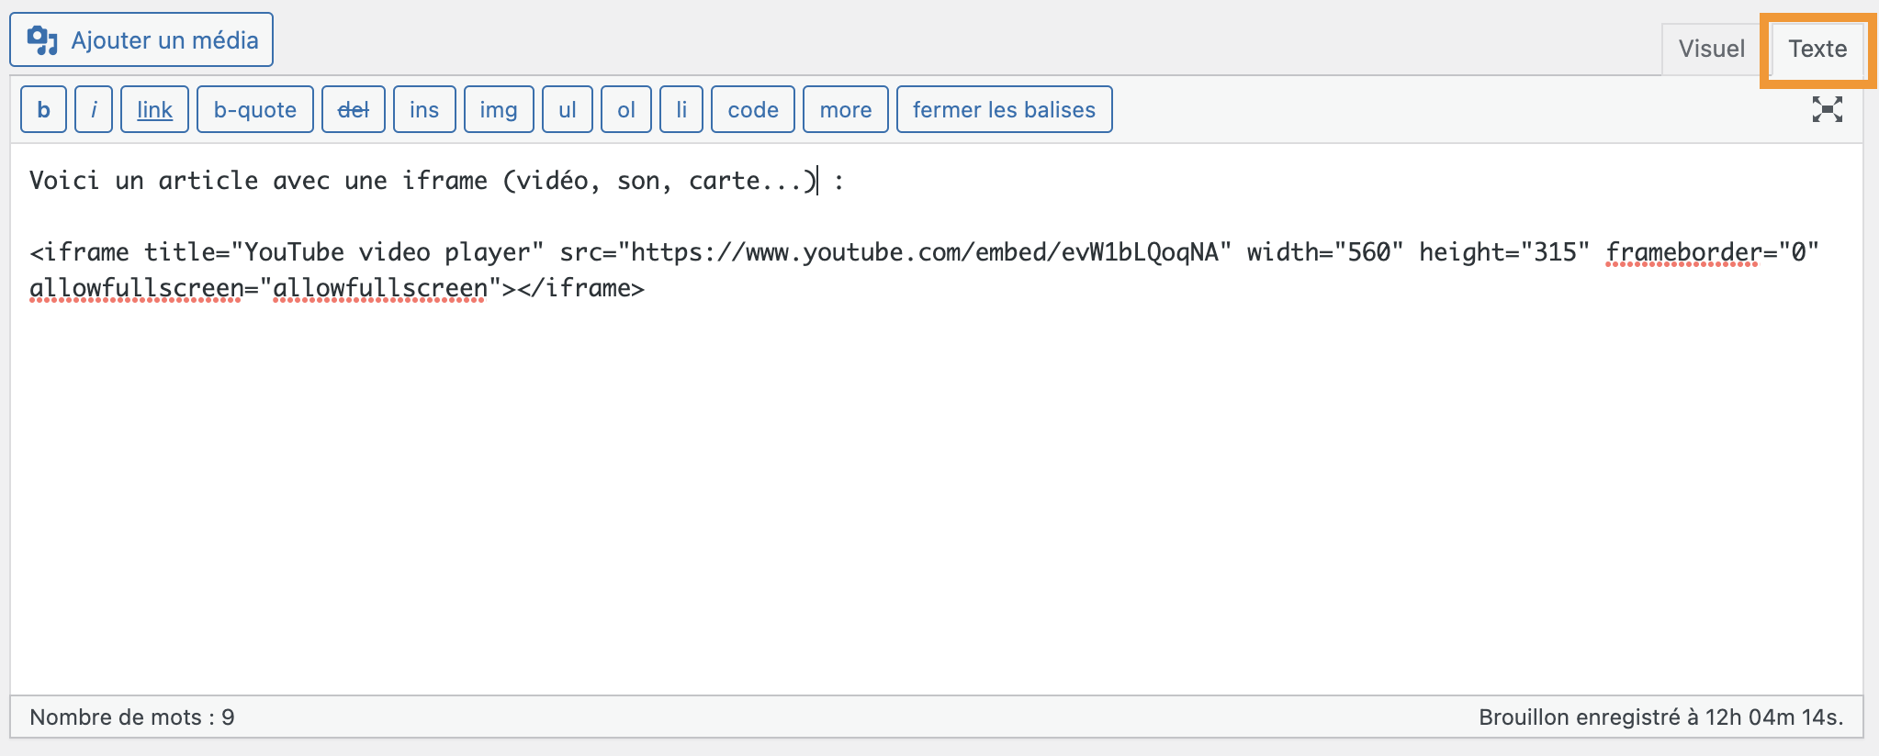The height and width of the screenshot is (756, 1879).
Task: Insert italic tag with i button
Action: point(94,110)
